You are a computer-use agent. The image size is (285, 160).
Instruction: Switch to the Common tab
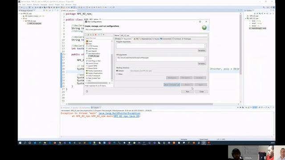click(x=177, y=39)
